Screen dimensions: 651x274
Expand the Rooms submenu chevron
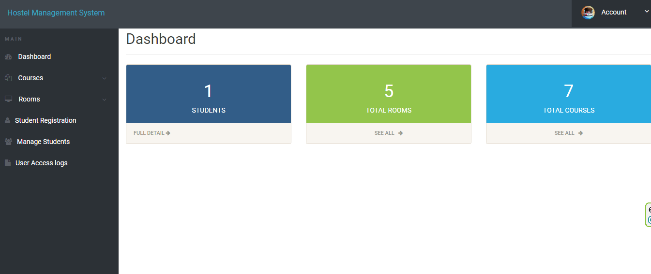[104, 100]
